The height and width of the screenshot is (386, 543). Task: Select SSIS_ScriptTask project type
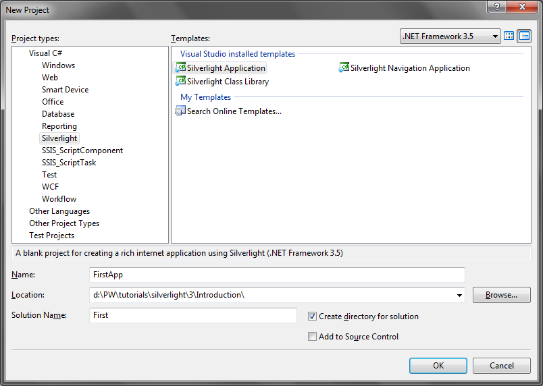69,163
